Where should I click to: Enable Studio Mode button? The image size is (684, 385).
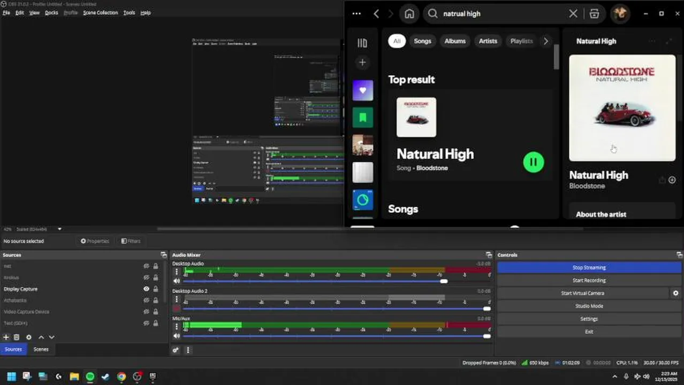pos(589,306)
